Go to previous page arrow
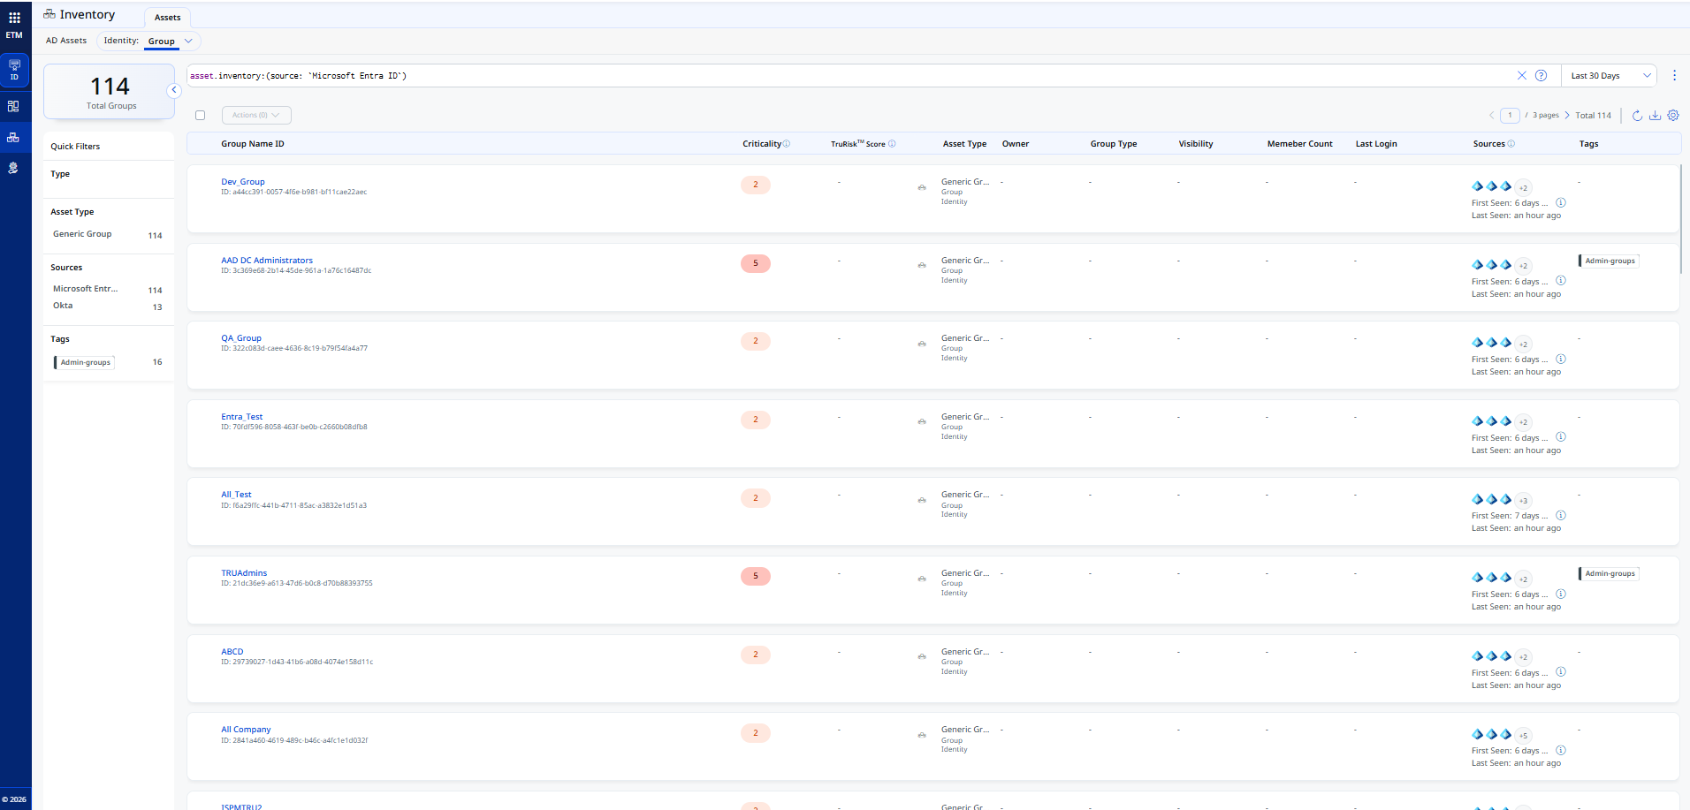The width and height of the screenshot is (1690, 810). coord(1491,116)
